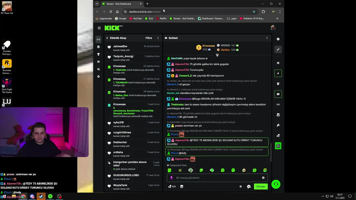The image size is (356, 200).
Task: Open the yayın bookmark folder
Action: pyautogui.click(x=232, y=19)
